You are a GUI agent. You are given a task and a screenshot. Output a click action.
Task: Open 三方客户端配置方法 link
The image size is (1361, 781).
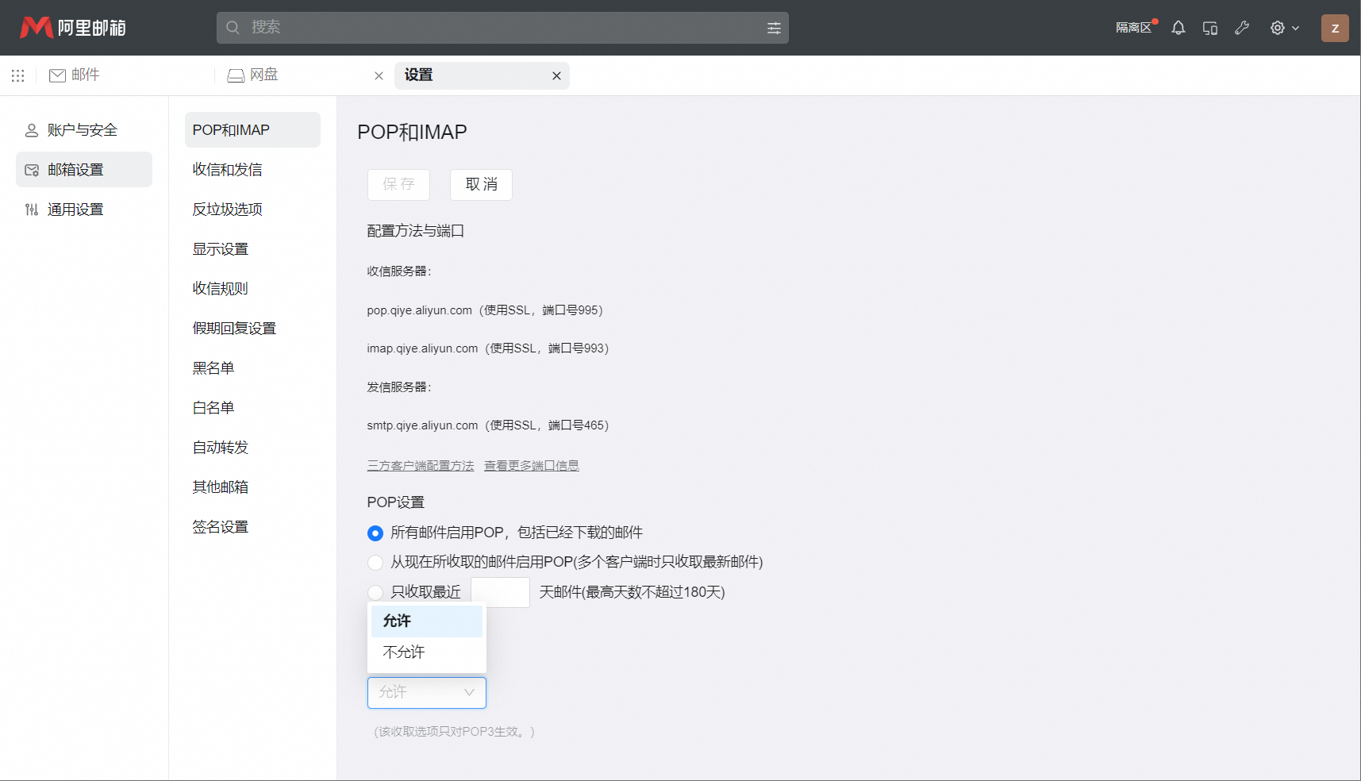(x=420, y=466)
